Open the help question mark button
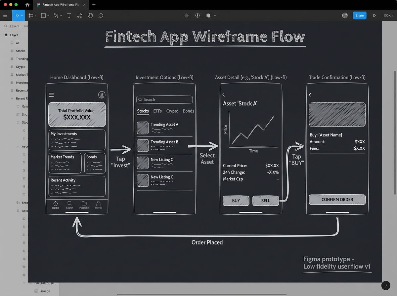The height and width of the screenshot is (296, 397). [x=385, y=285]
